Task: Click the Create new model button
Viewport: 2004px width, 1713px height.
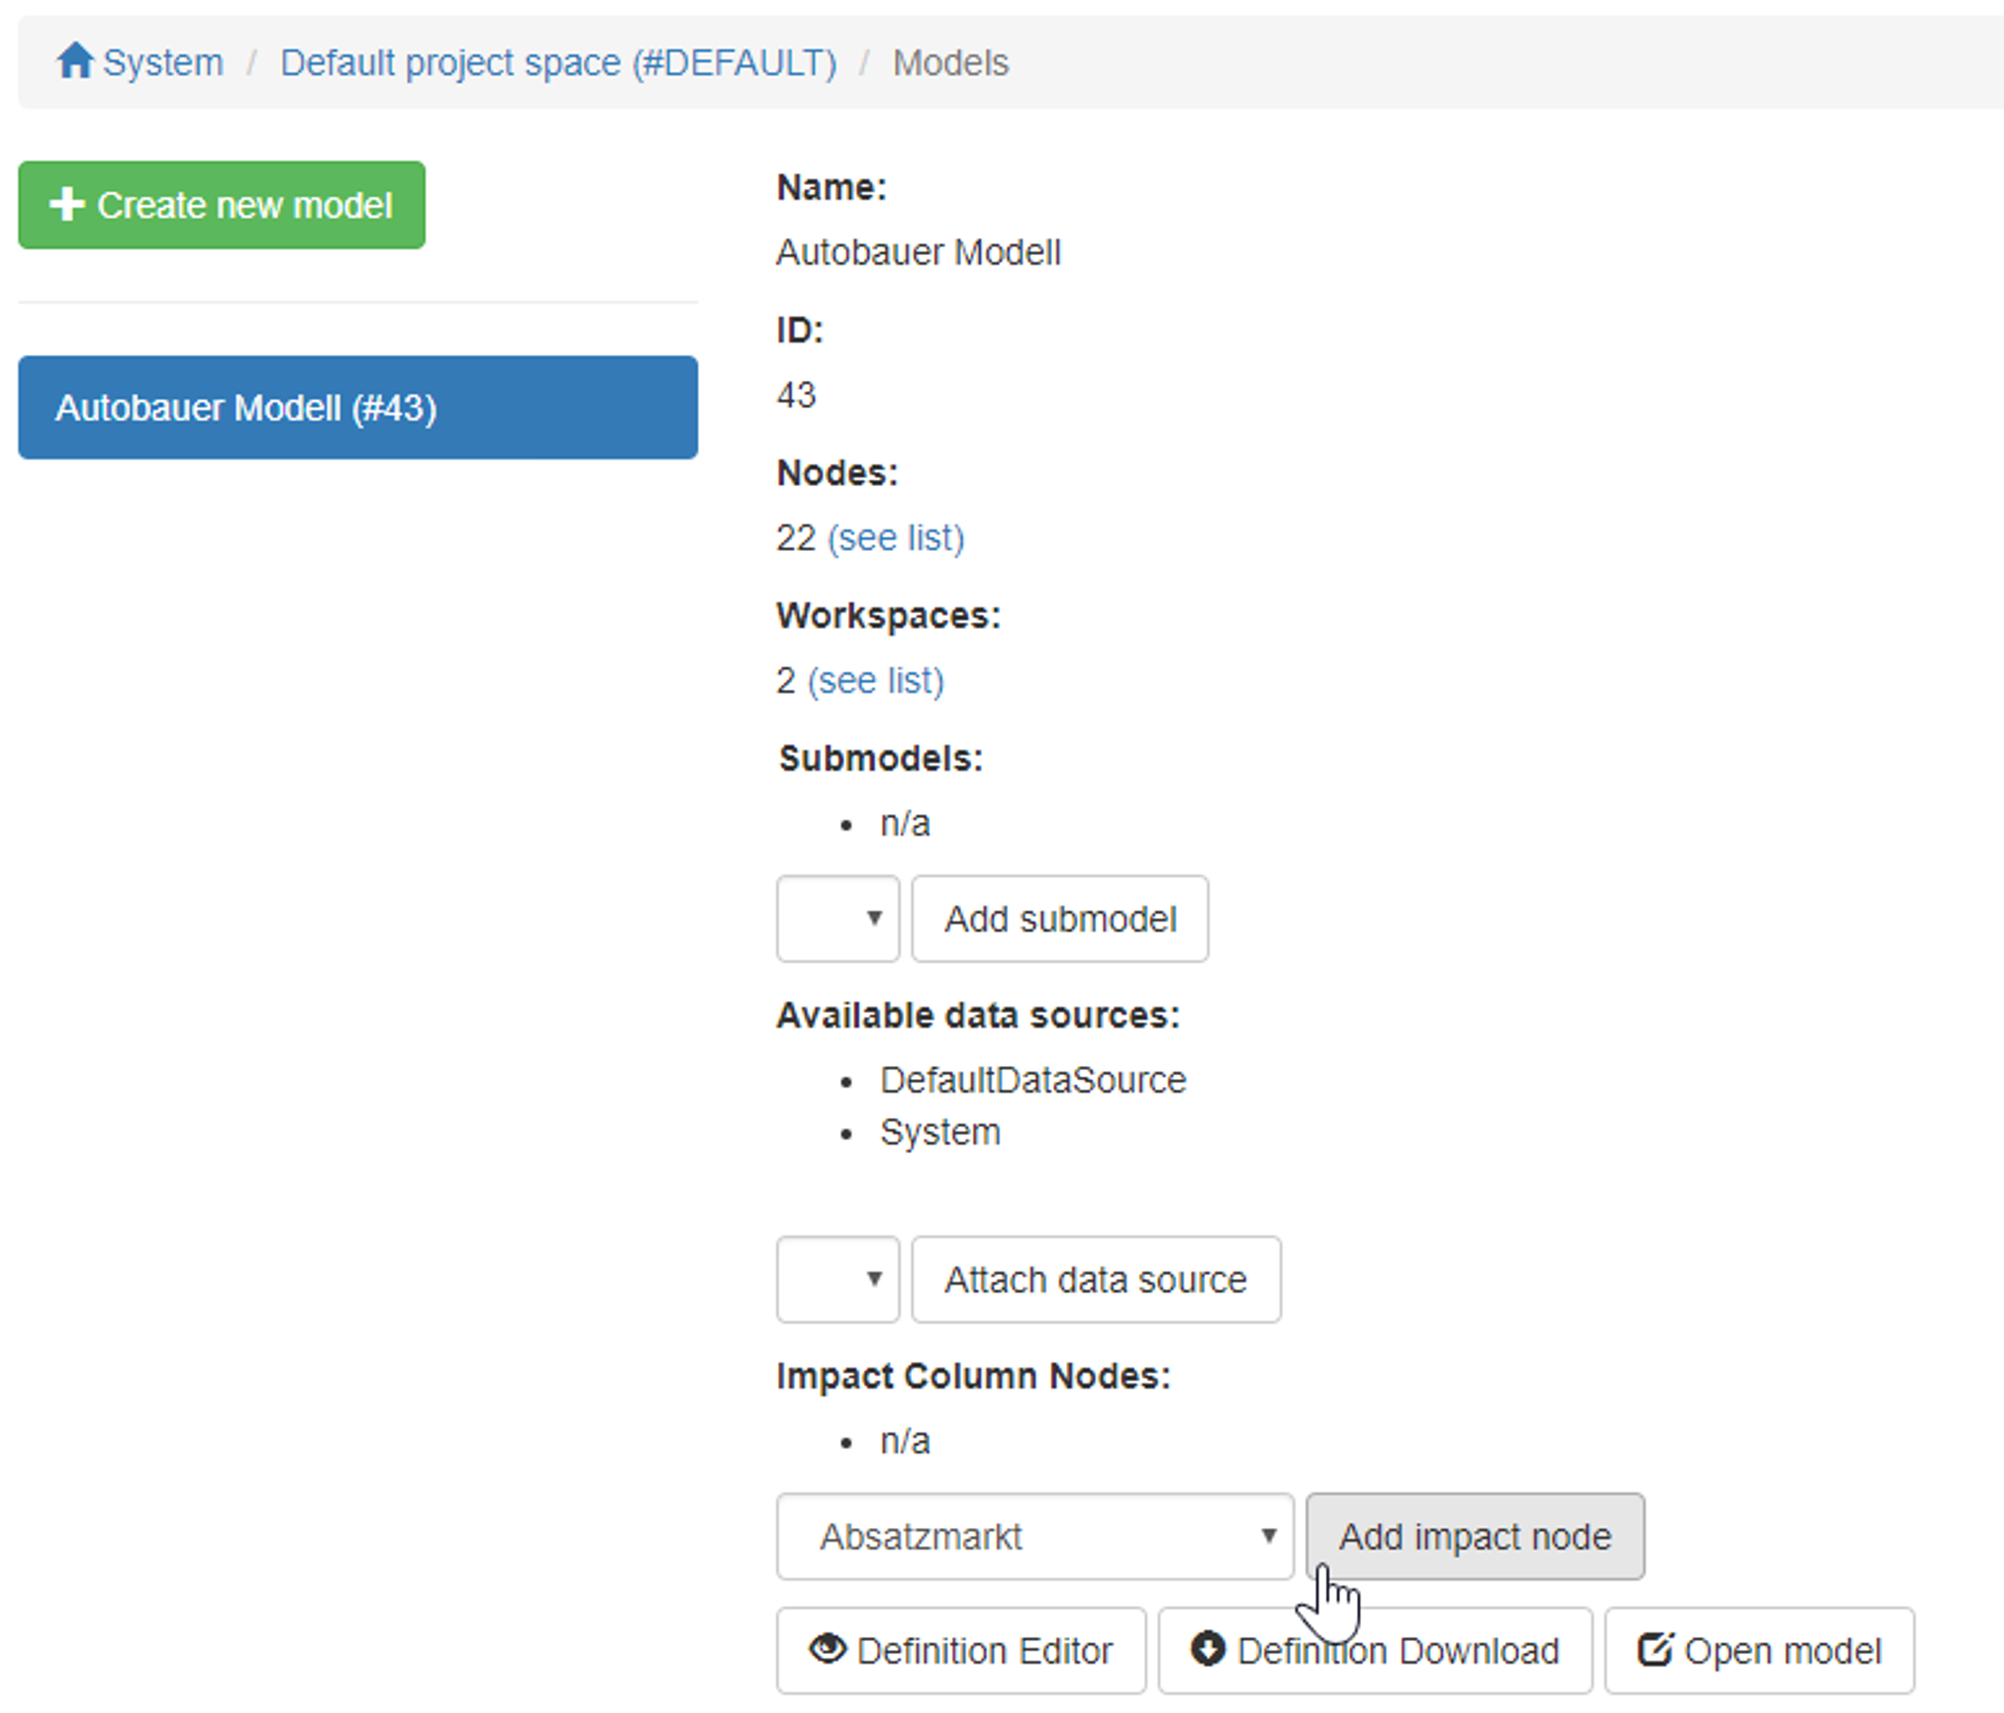Action: click(x=221, y=205)
